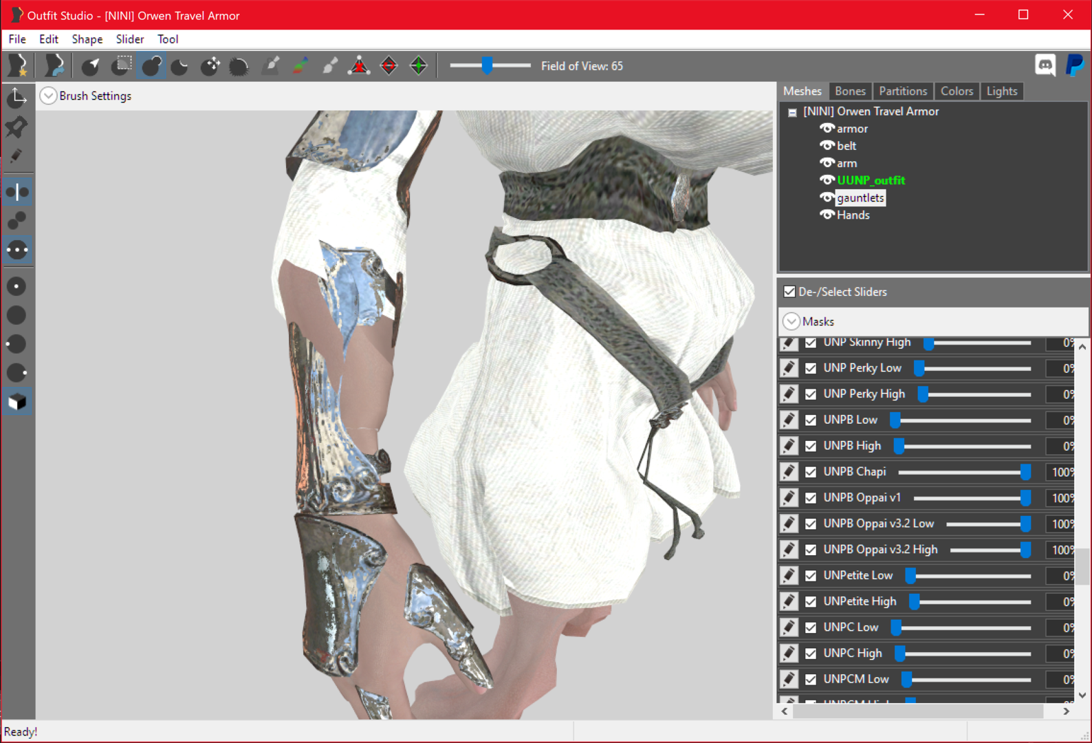This screenshot has height=743, width=1092.
Task: Hide the gauntlets mesh using its eye
Action: (827, 198)
